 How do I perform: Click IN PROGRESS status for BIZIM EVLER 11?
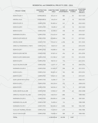tap(42, 16)
